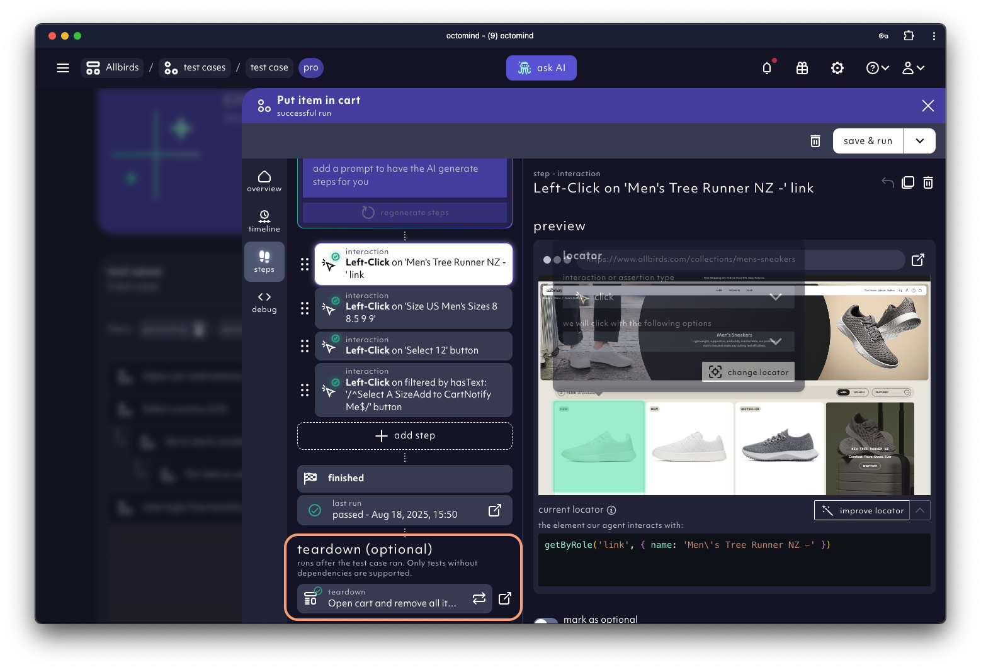Toggle the mark as optional switch
The height and width of the screenshot is (670, 981).
[547, 620]
